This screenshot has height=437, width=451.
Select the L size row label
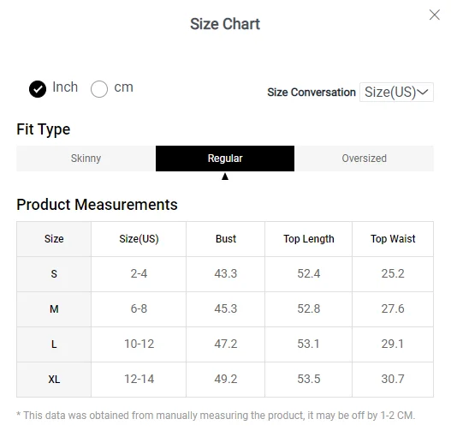pyautogui.click(x=54, y=344)
